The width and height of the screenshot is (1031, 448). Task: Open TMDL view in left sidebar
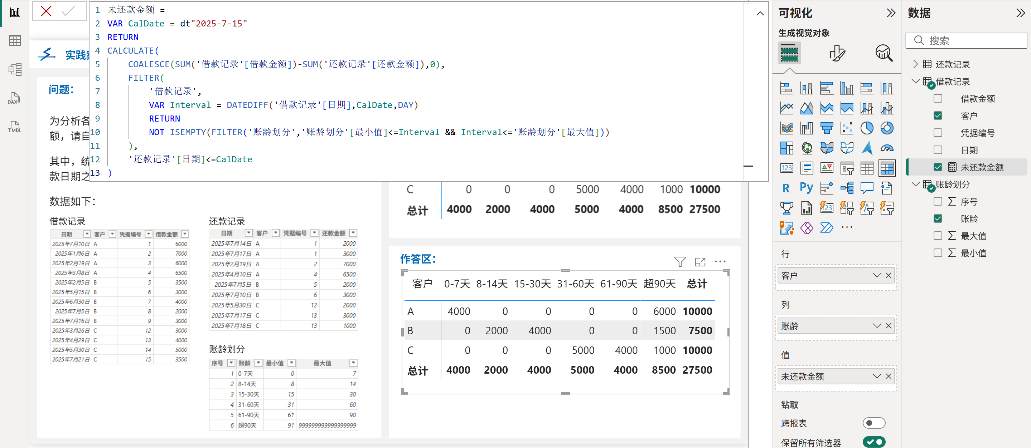(14, 127)
